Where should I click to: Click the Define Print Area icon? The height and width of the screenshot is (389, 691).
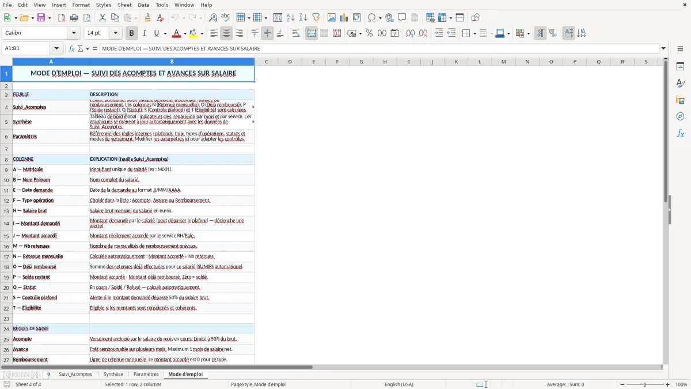(x=430, y=18)
